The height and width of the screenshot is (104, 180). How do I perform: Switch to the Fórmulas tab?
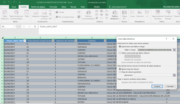coord(53,7)
